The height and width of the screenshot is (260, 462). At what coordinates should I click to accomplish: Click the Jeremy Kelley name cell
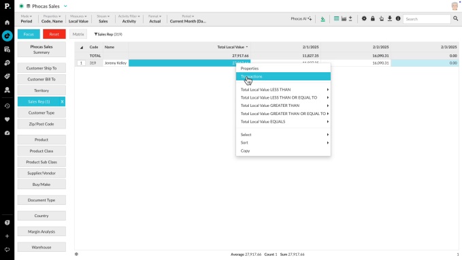[116, 63]
